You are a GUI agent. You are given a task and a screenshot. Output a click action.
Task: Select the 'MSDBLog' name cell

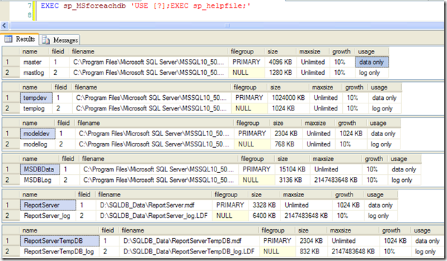click(40, 180)
